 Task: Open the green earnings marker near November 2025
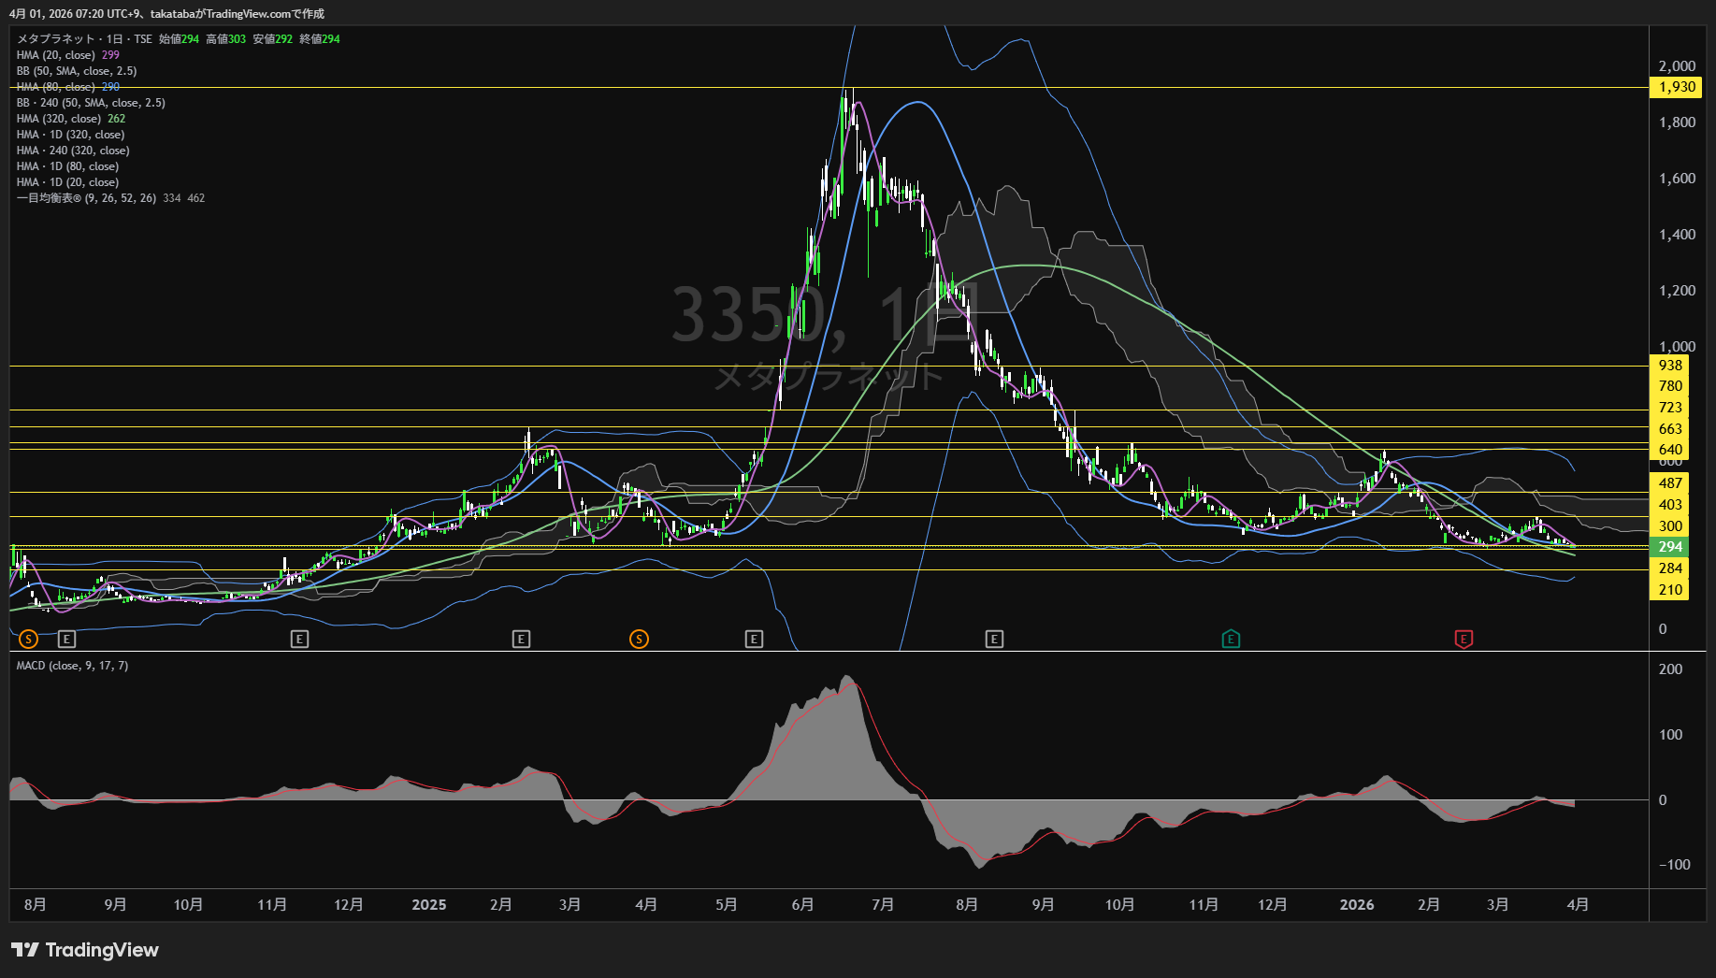[1231, 639]
